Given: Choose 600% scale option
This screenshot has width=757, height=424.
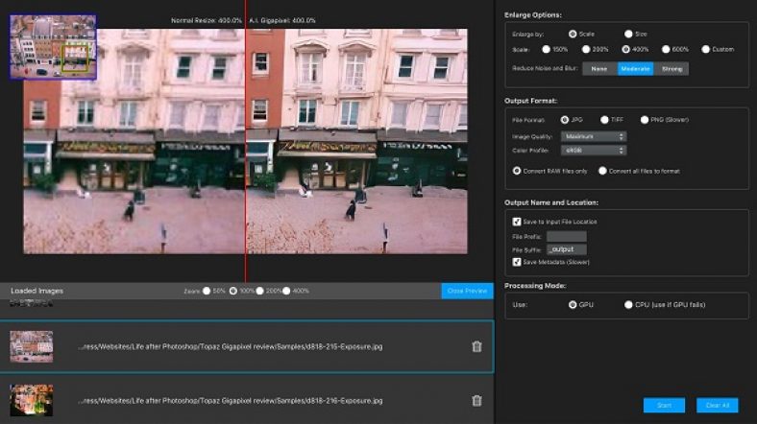Looking at the screenshot, I should [666, 49].
